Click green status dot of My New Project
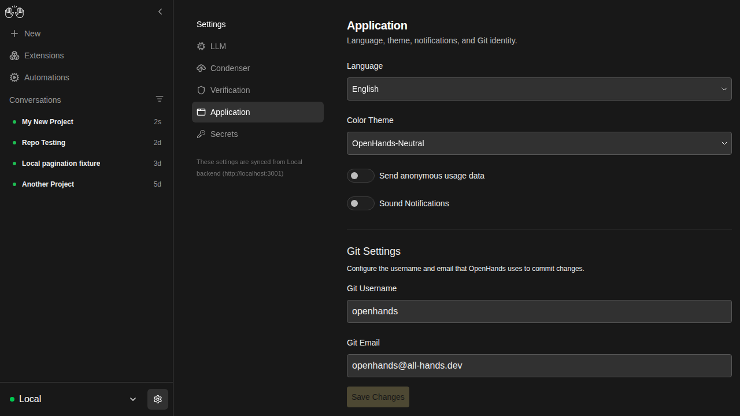 [x=14, y=122]
